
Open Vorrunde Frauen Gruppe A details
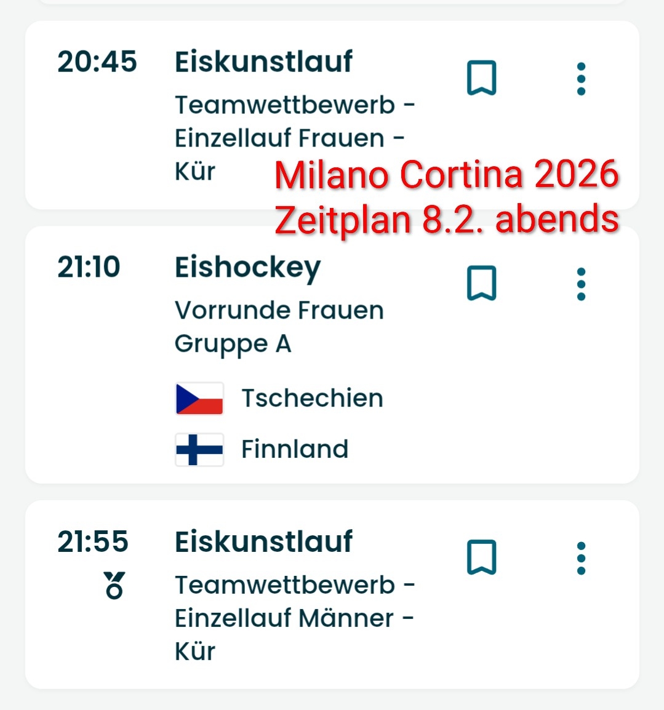click(279, 327)
